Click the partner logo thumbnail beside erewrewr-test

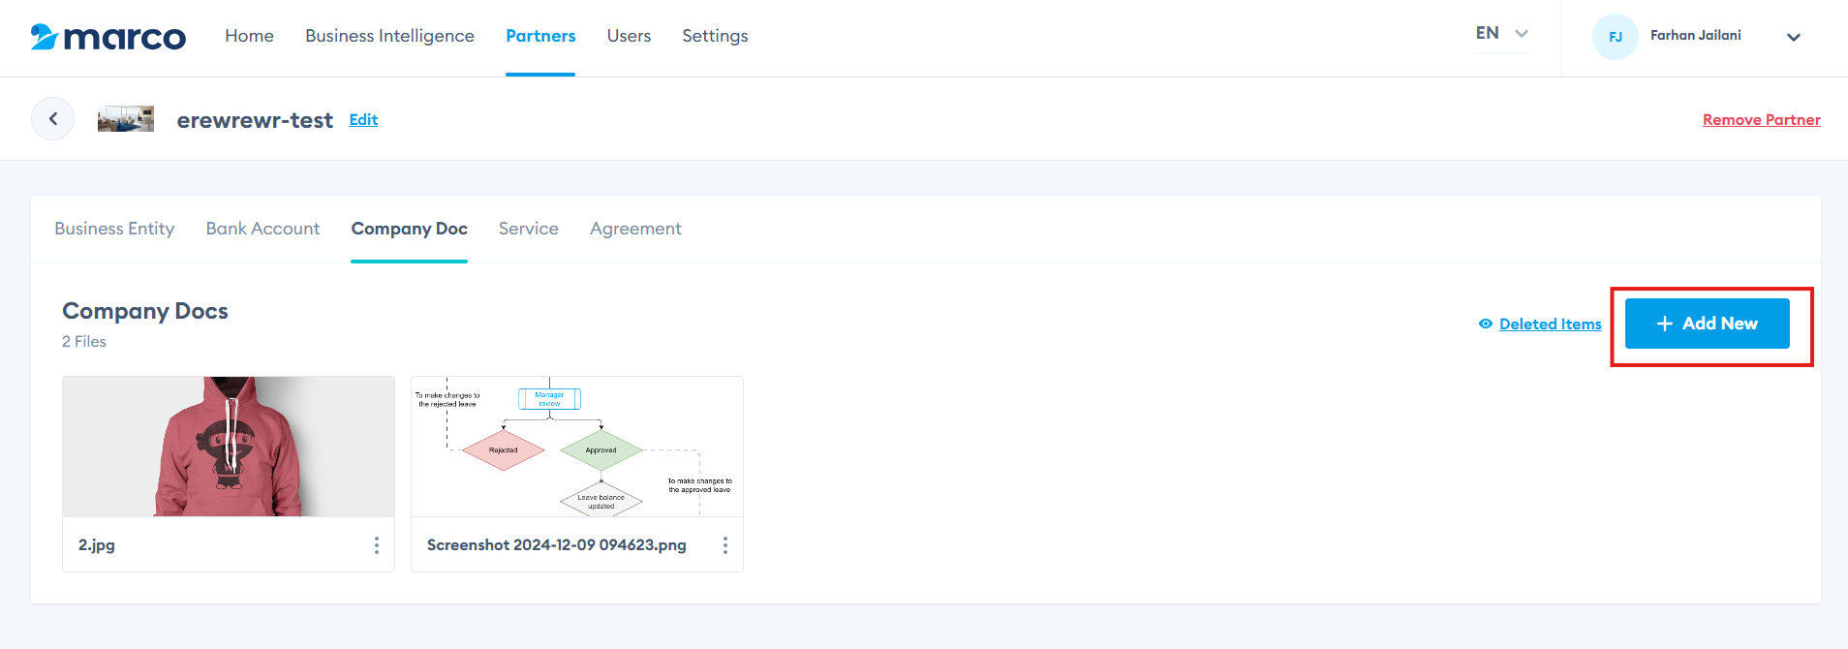126,119
